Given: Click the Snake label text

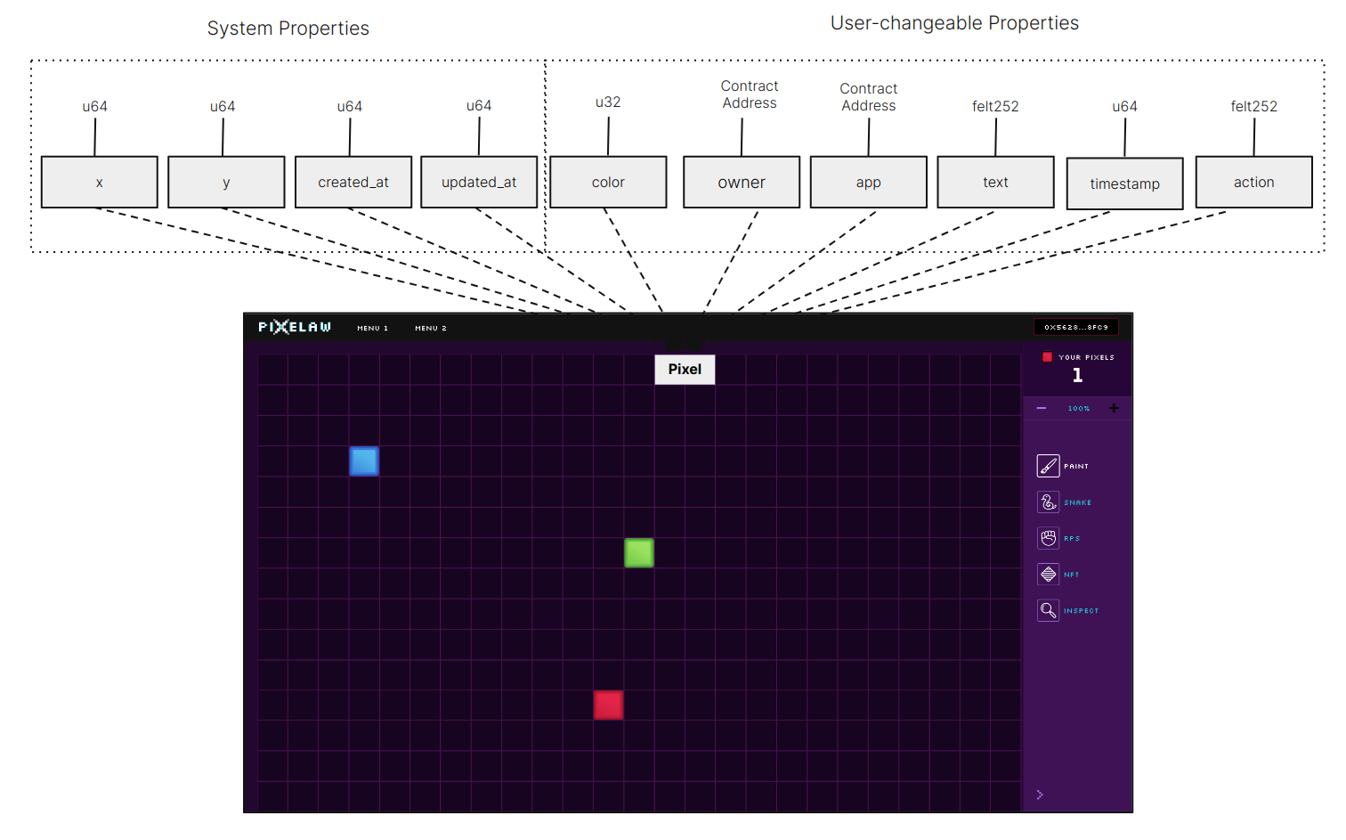Looking at the screenshot, I should tap(1078, 502).
